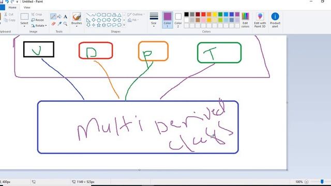The image size is (331, 186).
Task: Open the shape Fill dropdown
Action: pyautogui.click(x=133, y=20)
